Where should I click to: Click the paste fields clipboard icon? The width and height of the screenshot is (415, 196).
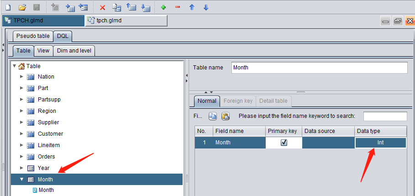[225, 116]
